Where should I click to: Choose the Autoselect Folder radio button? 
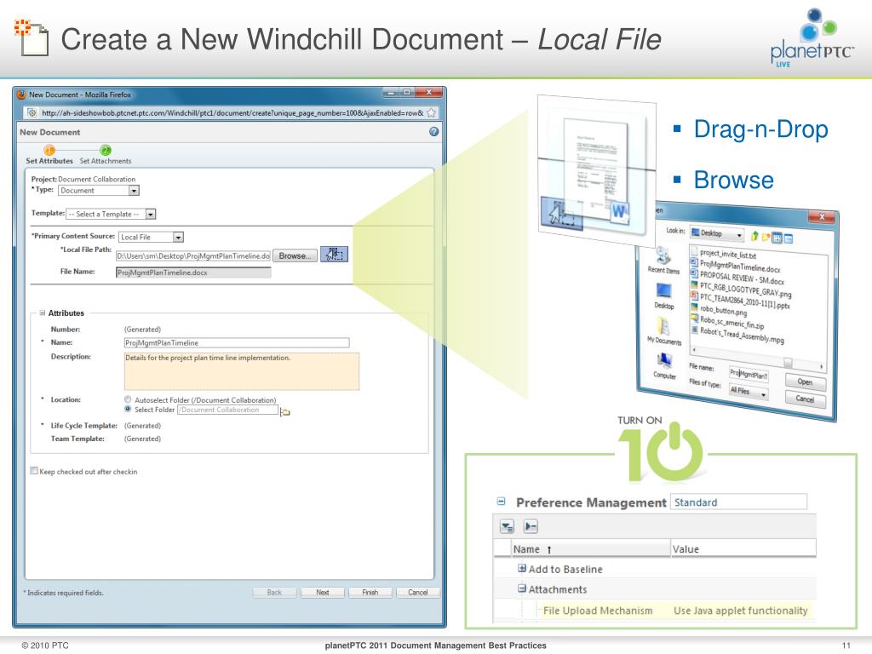coord(128,399)
